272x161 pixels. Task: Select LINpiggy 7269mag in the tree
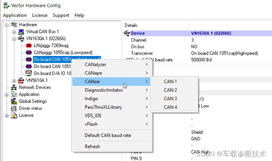tap(51, 46)
